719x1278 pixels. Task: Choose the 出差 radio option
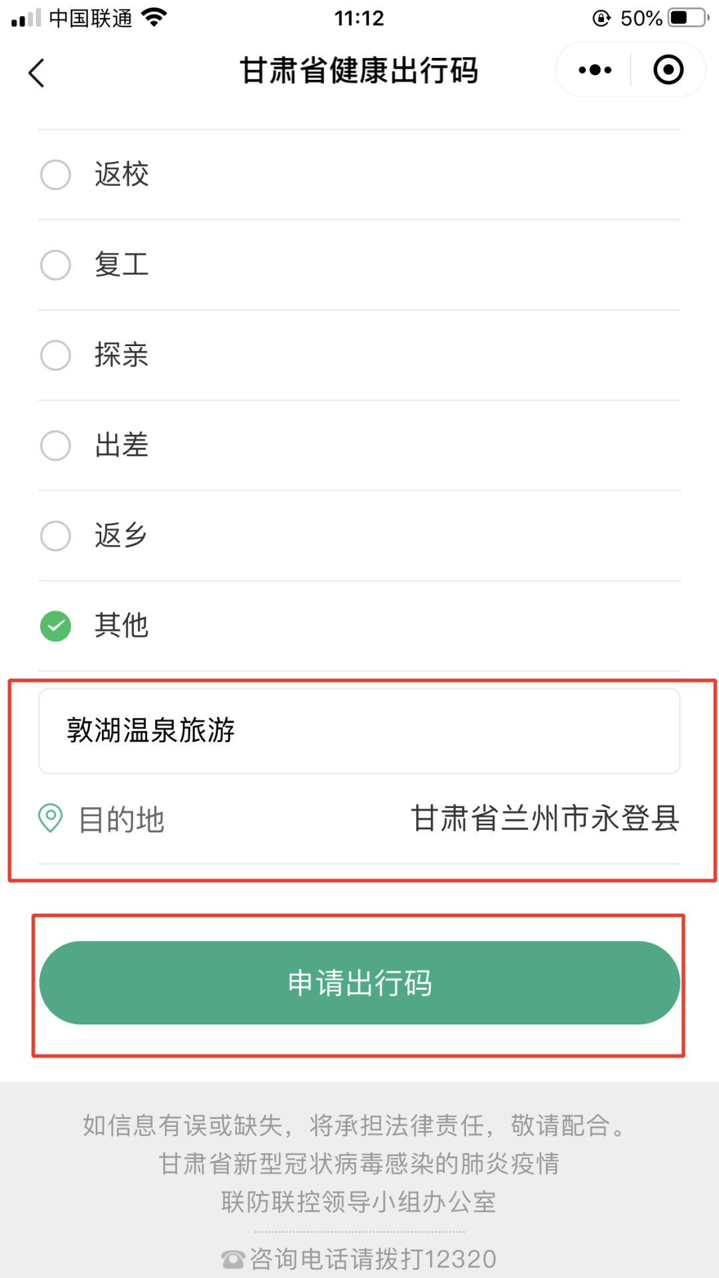(x=56, y=445)
